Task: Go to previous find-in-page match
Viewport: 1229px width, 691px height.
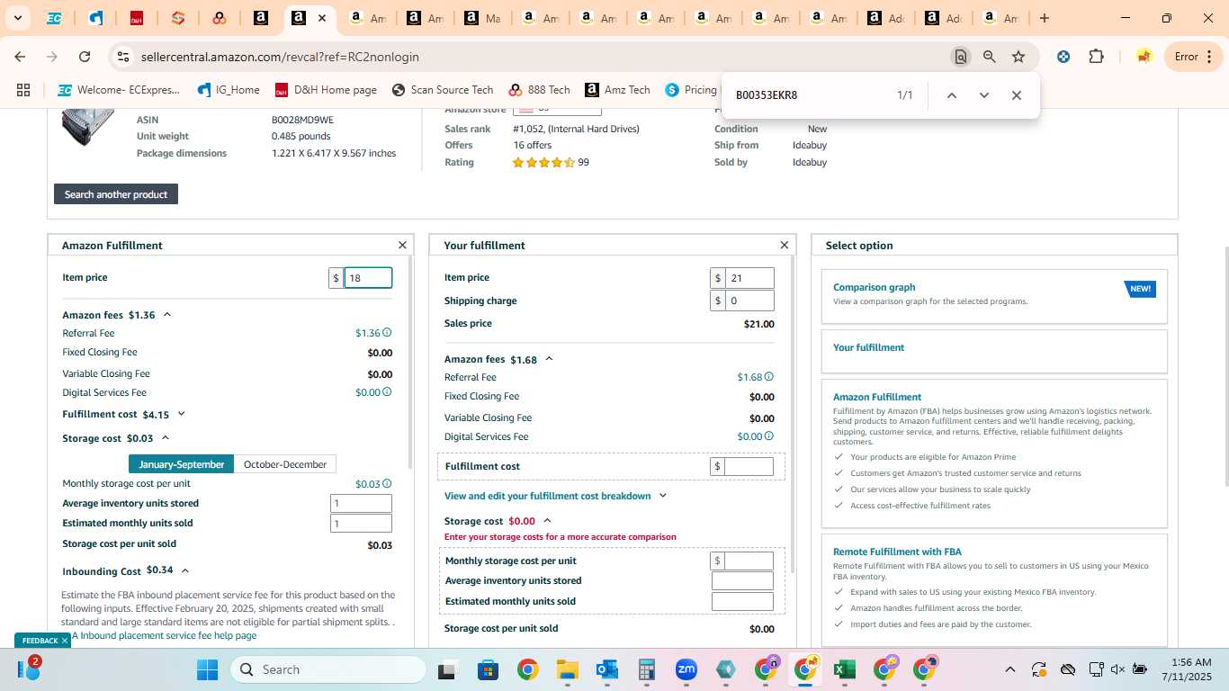Action: click(x=951, y=95)
